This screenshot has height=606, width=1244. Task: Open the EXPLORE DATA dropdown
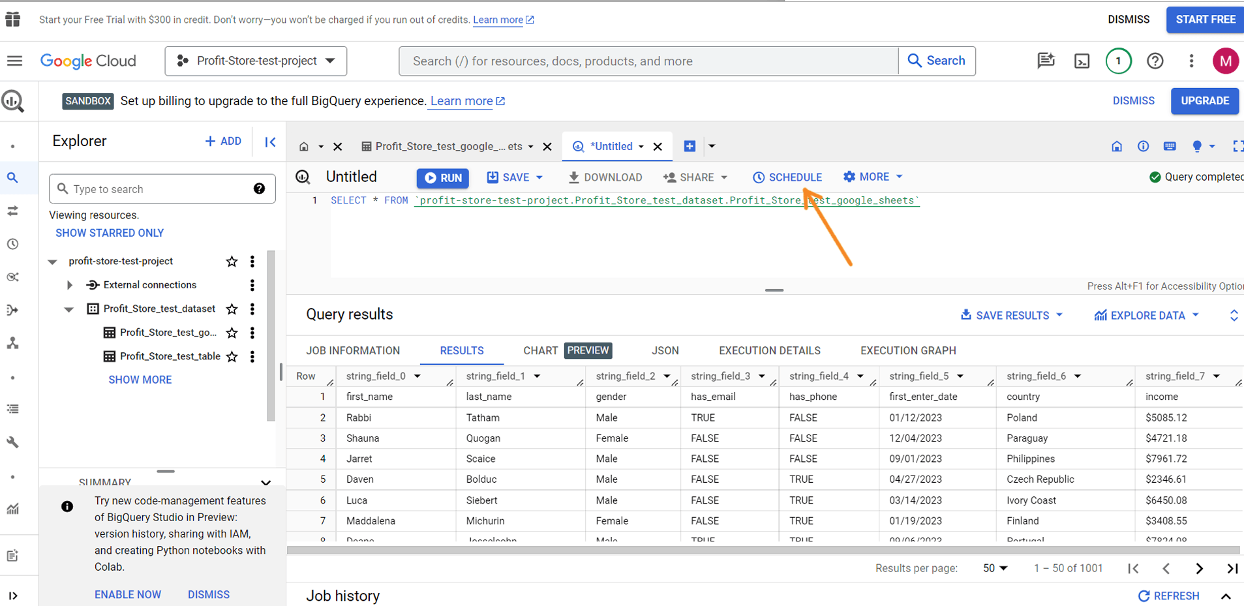click(1147, 315)
